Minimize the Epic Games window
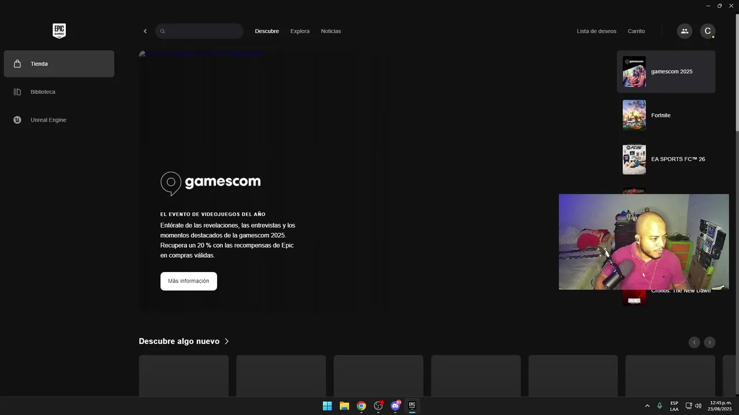 [x=708, y=6]
